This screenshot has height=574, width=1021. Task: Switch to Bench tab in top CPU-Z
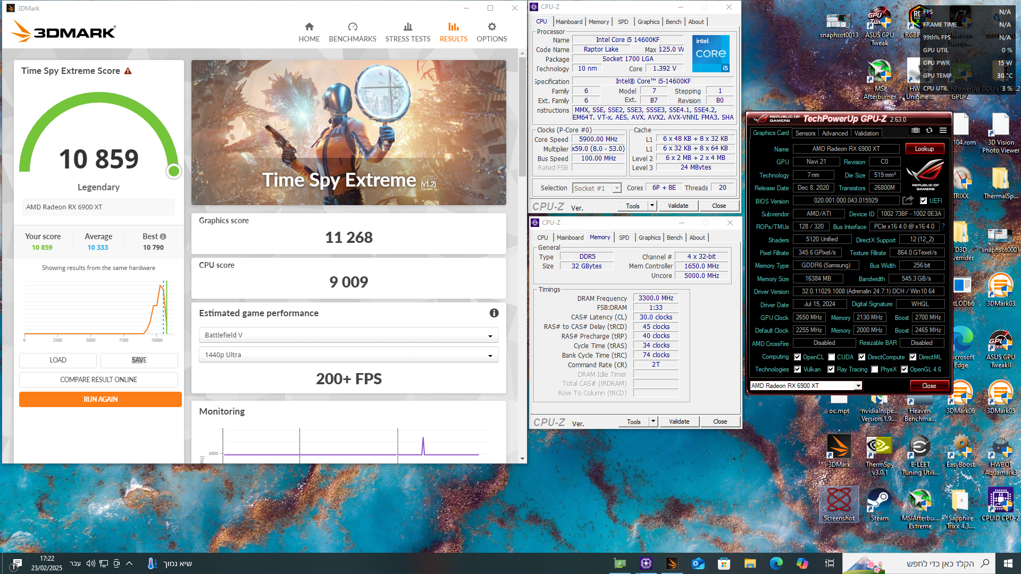(673, 22)
